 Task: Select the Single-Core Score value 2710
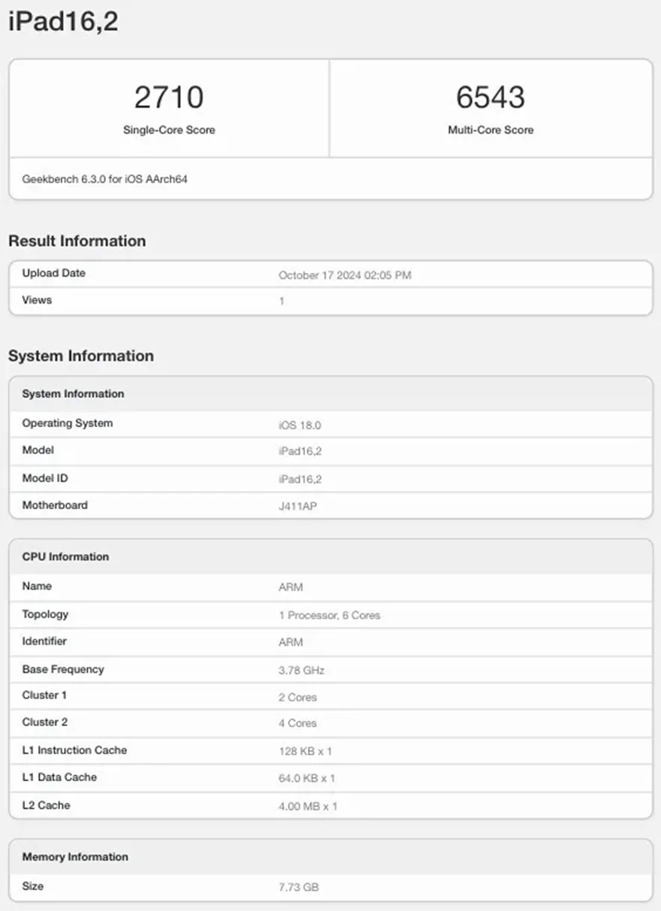click(169, 96)
